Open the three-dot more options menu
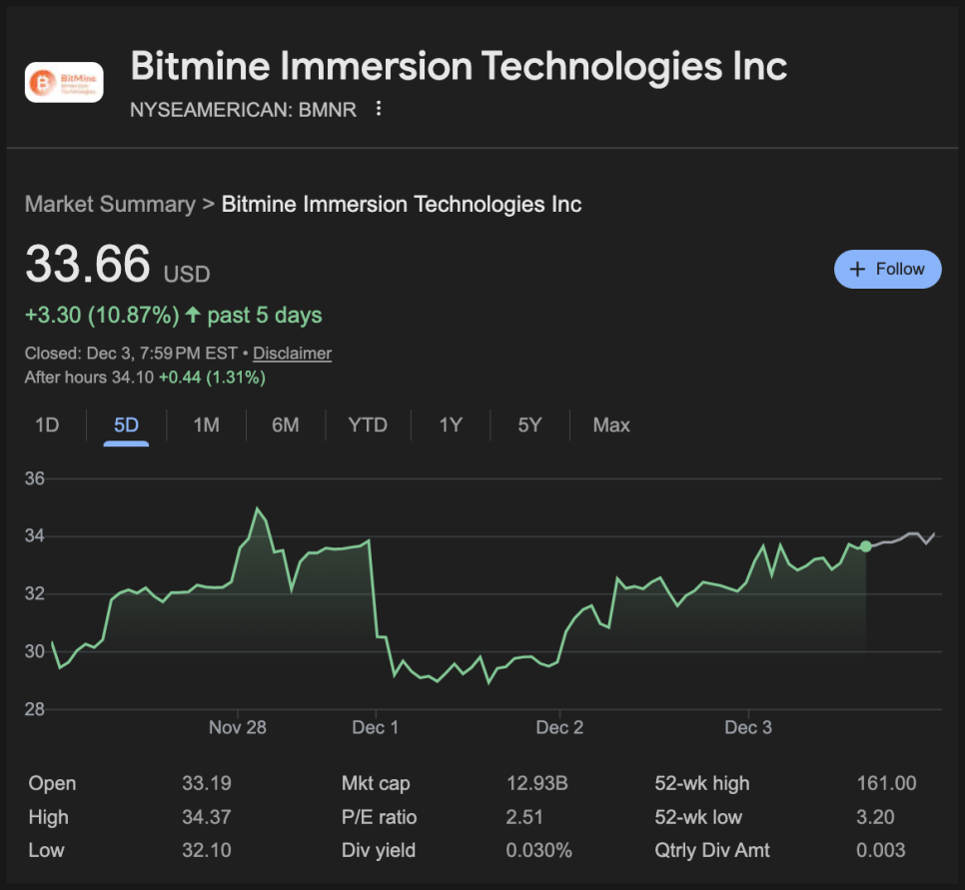Viewport: 965px width, 890px height. (x=379, y=109)
